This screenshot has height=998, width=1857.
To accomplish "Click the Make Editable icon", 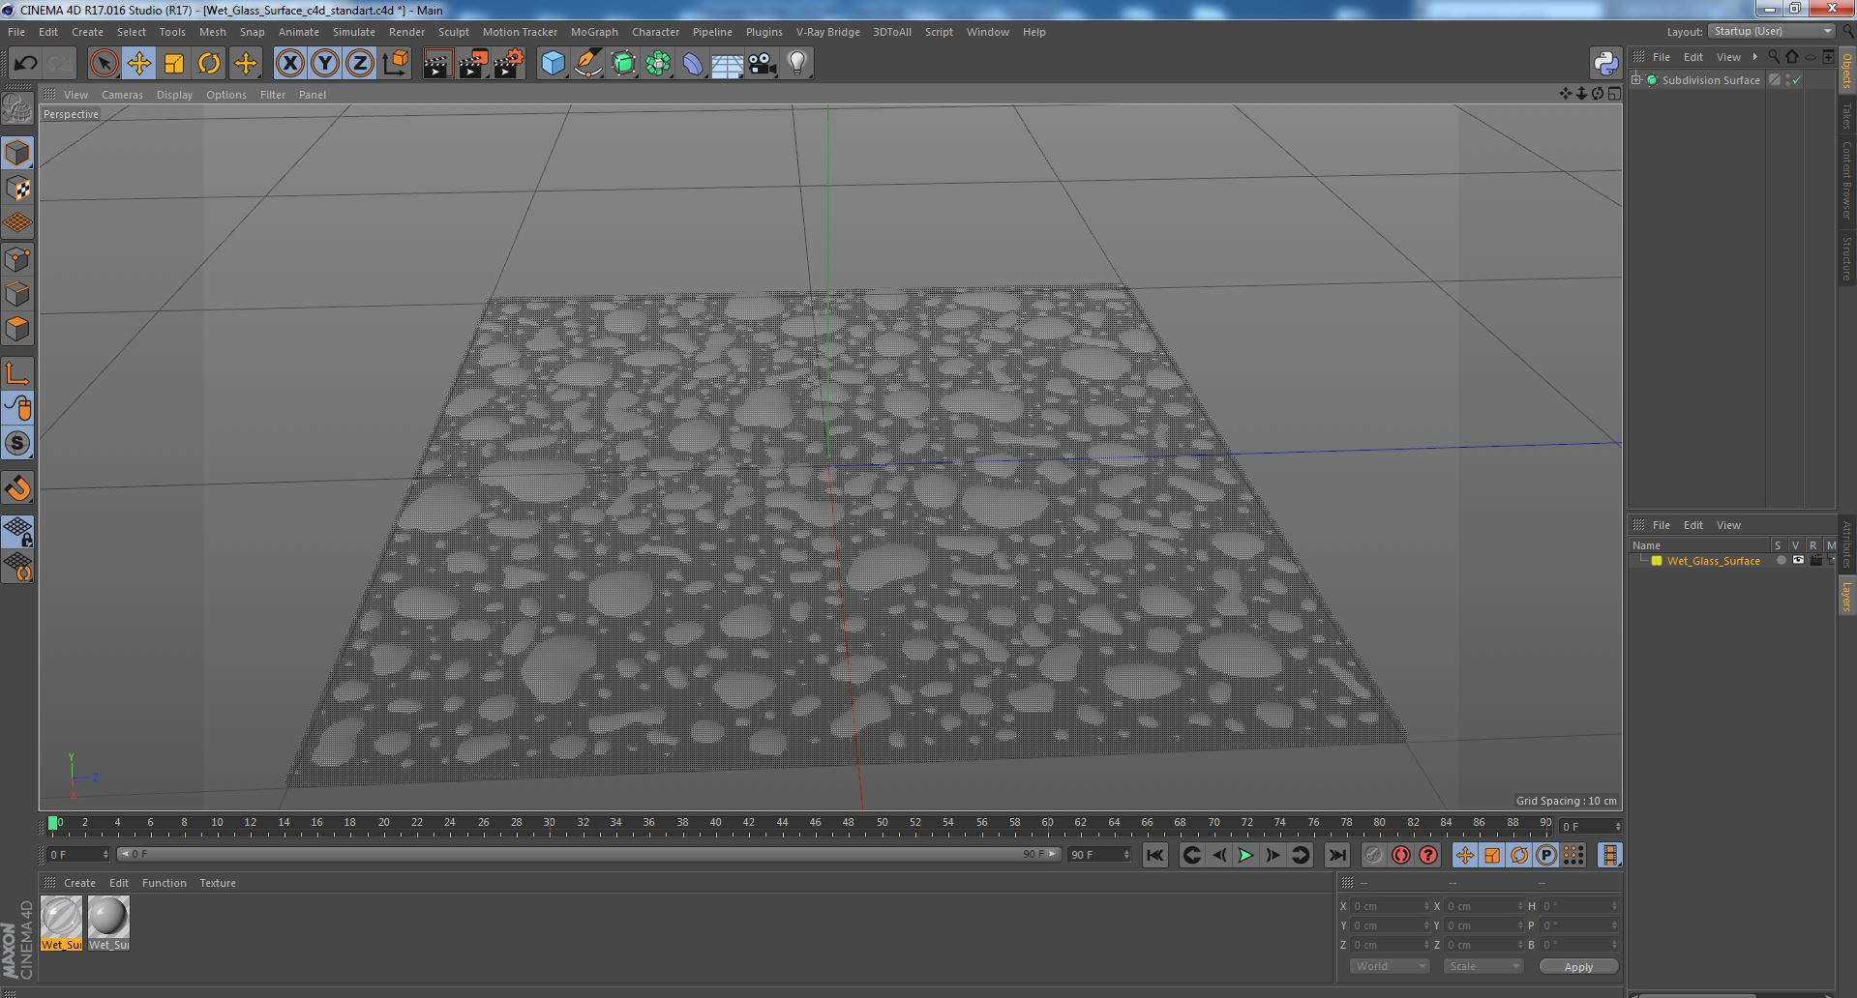I will 17,107.
